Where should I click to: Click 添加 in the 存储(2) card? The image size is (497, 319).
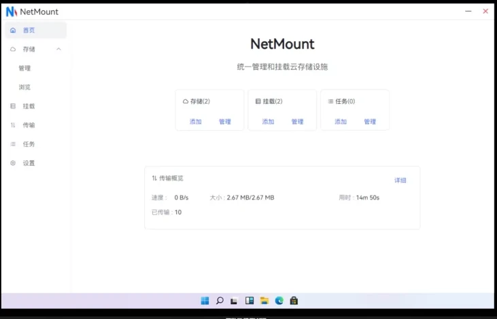196,121
